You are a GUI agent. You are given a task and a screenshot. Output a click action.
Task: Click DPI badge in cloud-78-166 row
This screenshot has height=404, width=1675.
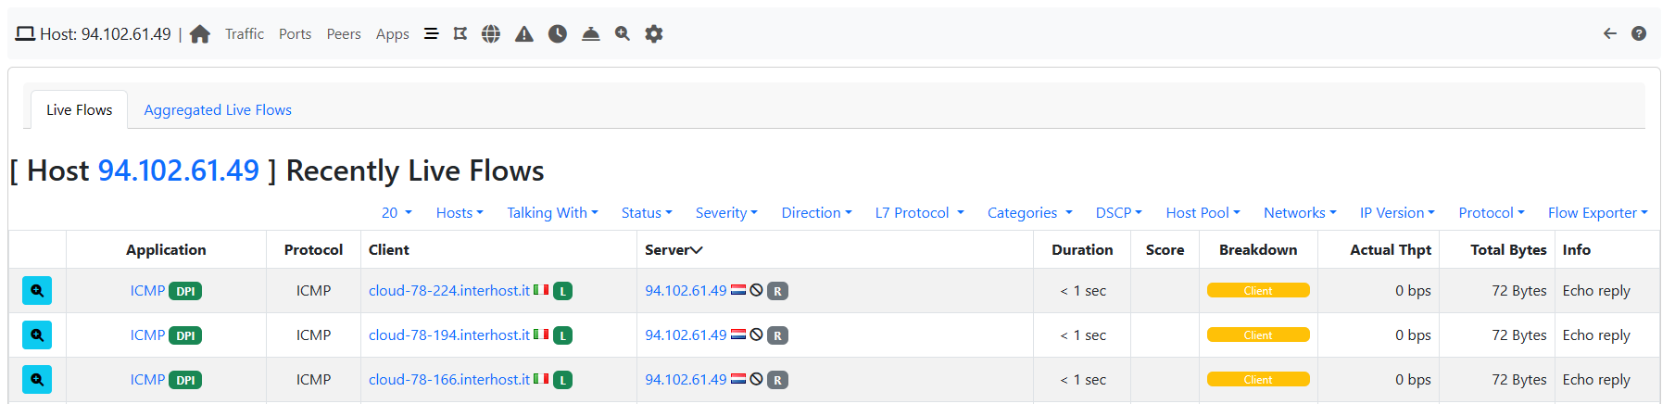(185, 380)
